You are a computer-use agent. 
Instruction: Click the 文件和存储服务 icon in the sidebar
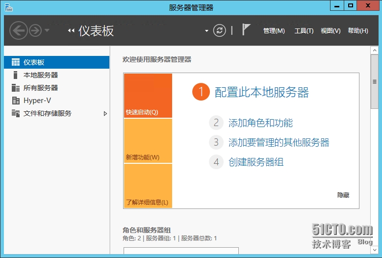[x=16, y=113]
